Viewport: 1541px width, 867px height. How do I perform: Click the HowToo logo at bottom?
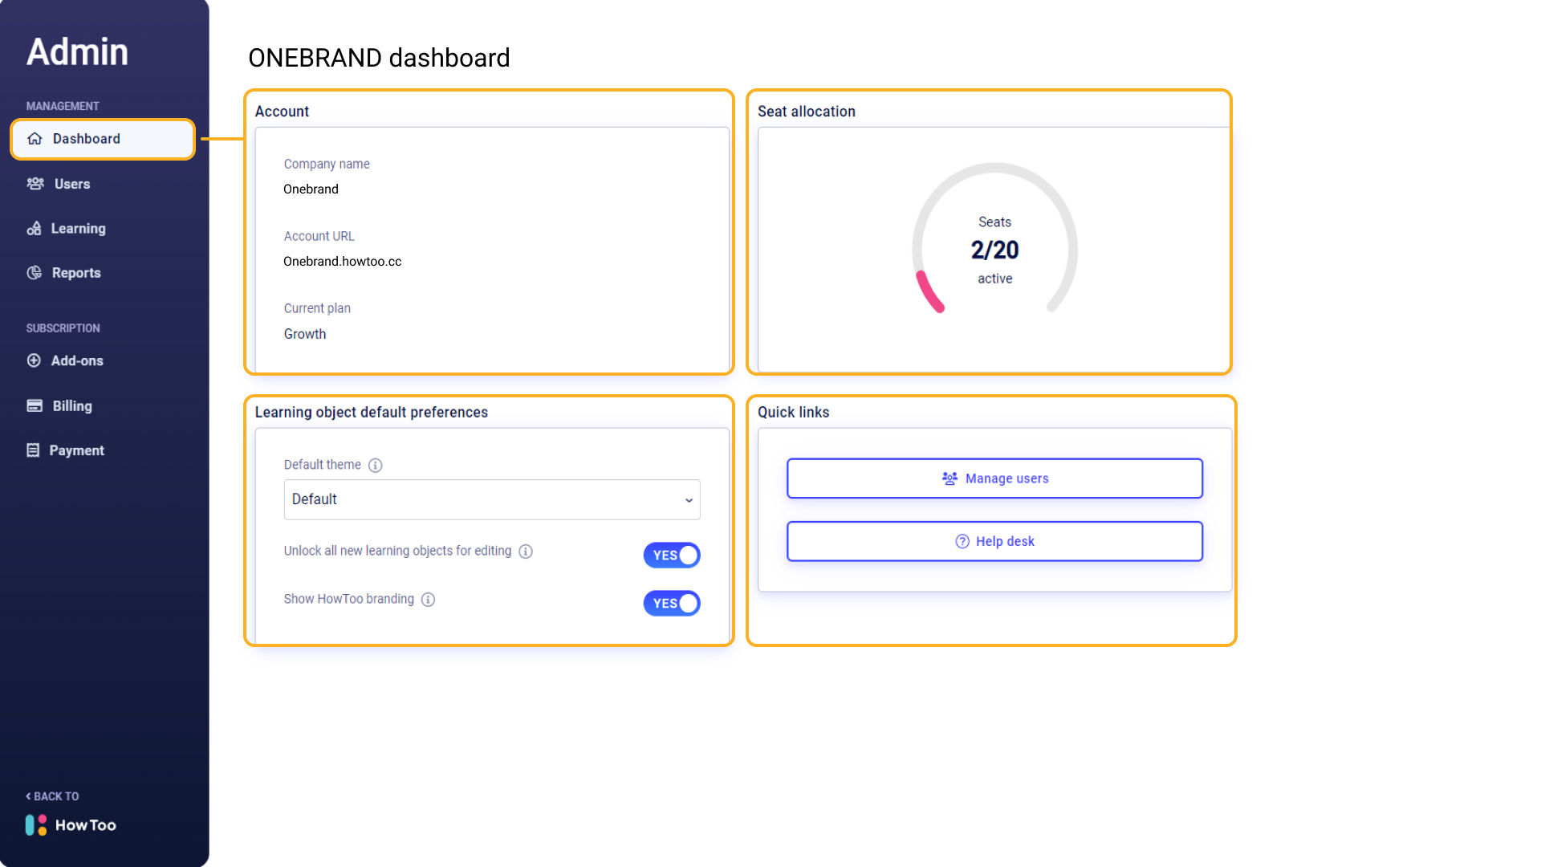(70, 825)
